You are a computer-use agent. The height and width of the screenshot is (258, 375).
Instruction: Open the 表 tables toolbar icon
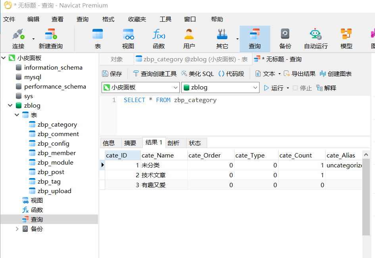[98, 39]
